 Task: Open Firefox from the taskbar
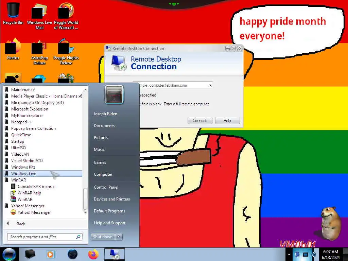pos(93,254)
